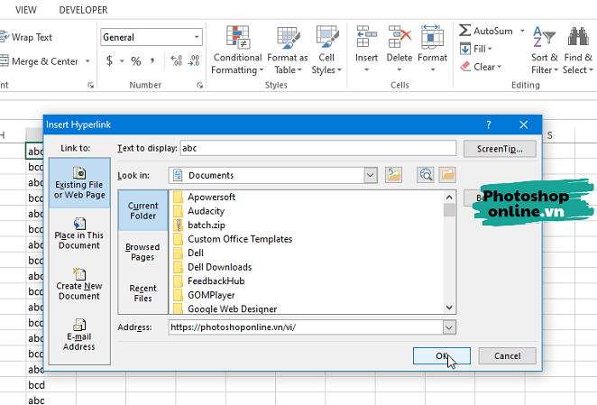Select Google Web Designer folder
Screen dimensions: 597x405
(x=225, y=309)
